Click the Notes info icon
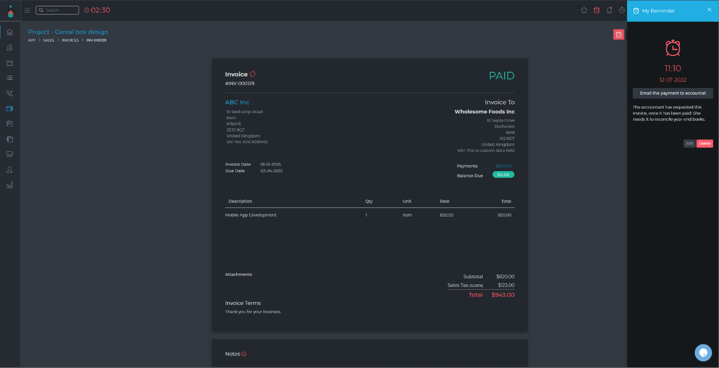Screen dimensions: 719x368 [244, 354]
